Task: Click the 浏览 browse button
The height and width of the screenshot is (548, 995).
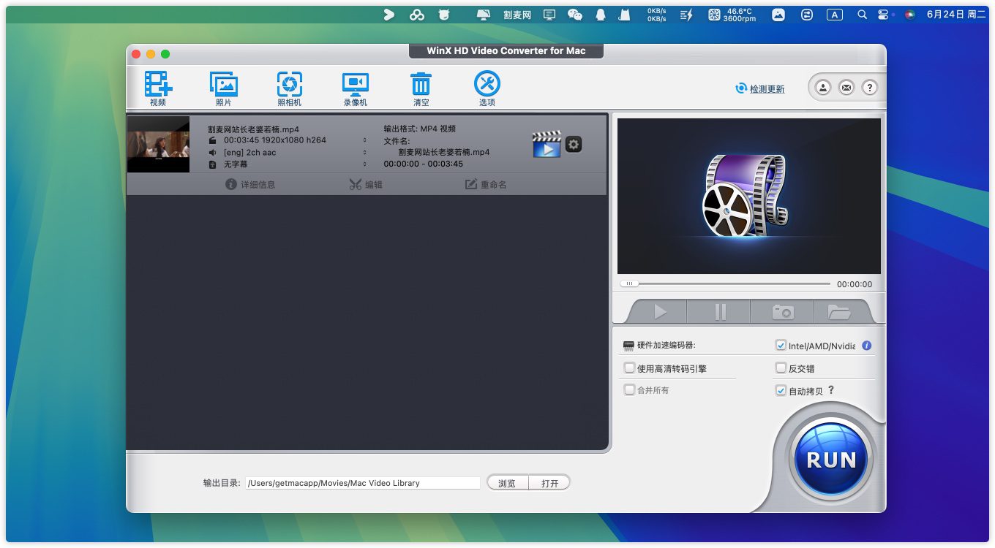Action: 507,483
